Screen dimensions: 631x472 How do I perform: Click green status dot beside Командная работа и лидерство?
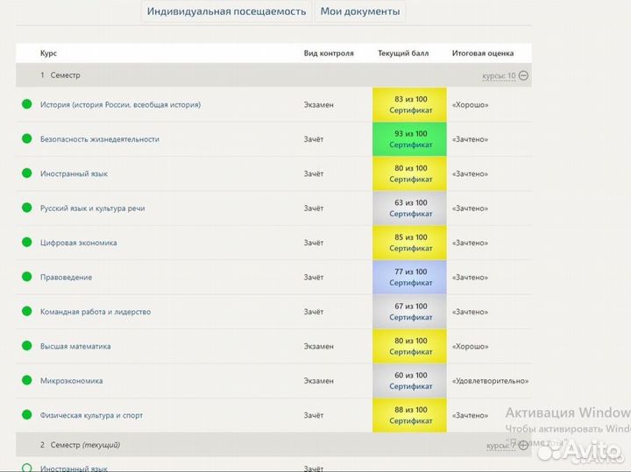26,312
